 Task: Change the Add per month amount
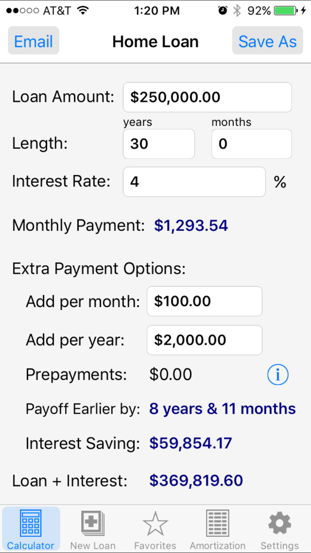point(204,301)
